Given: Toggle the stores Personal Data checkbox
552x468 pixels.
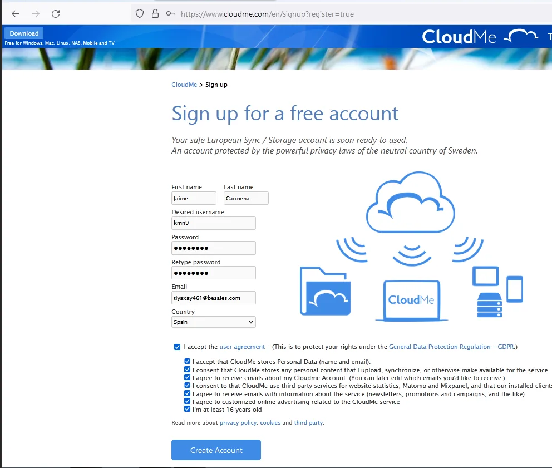Looking at the screenshot, I should click(188, 361).
